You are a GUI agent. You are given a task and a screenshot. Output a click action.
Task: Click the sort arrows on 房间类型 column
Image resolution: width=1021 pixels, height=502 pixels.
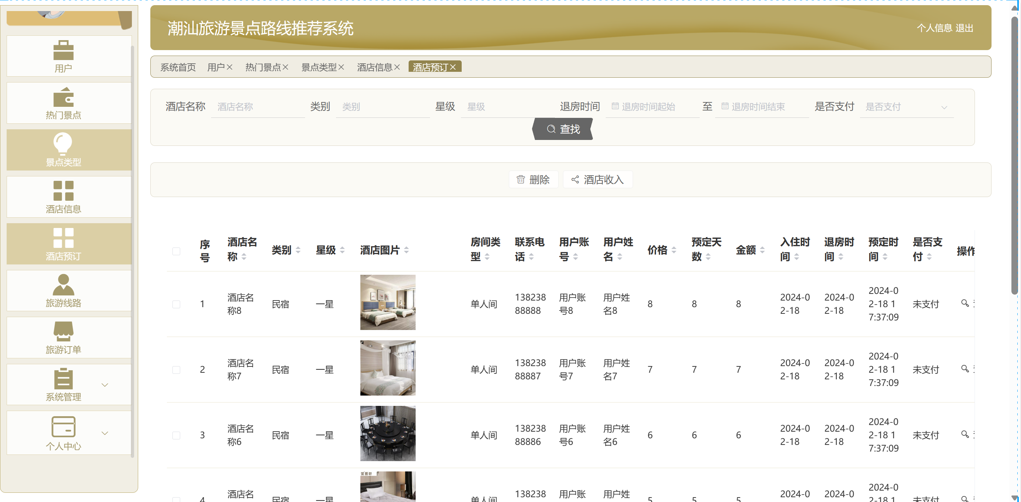(x=487, y=257)
